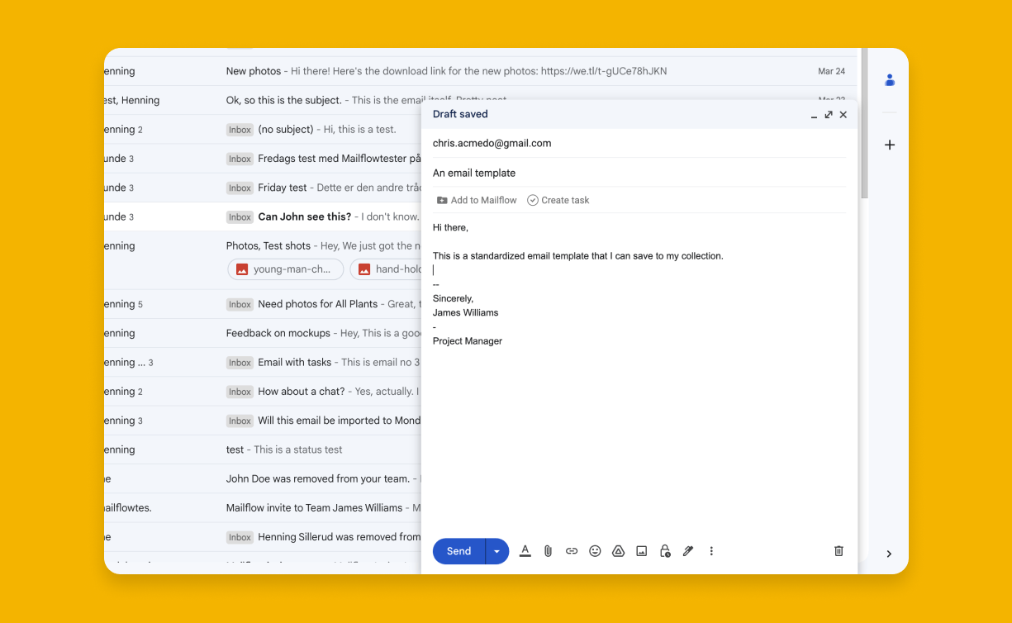Image resolution: width=1012 pixels, height=623 pixels.
Task: Expand the collapsed side panel chevron
Action: (889, 554)
